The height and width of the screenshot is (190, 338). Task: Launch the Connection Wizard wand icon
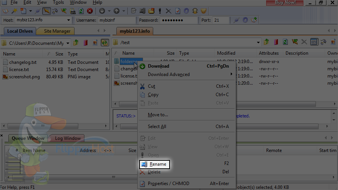pyautogui.click(x=14, y=11)
